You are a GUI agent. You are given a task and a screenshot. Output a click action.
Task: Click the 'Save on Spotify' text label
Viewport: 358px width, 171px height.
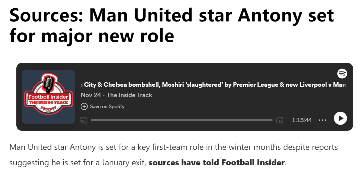[107, 106]
